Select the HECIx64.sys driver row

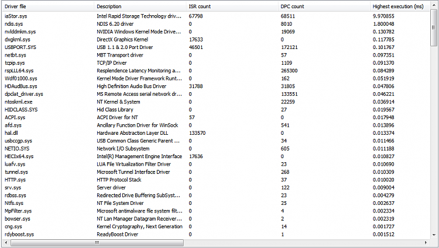pyautogui.click(x=216, y=156)
